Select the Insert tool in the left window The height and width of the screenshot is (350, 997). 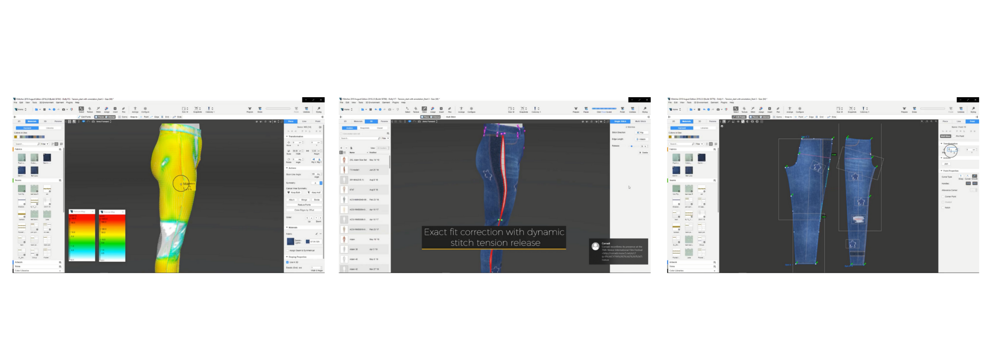[x=115, y=109]
